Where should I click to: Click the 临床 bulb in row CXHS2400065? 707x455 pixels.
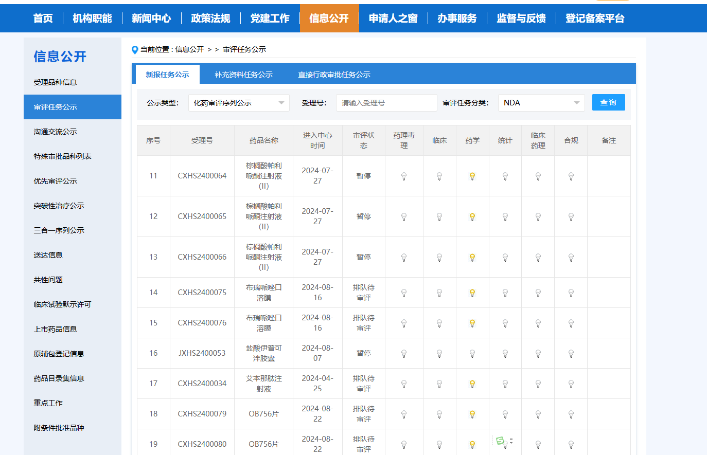pyautogui.click(x=439, y=217)
